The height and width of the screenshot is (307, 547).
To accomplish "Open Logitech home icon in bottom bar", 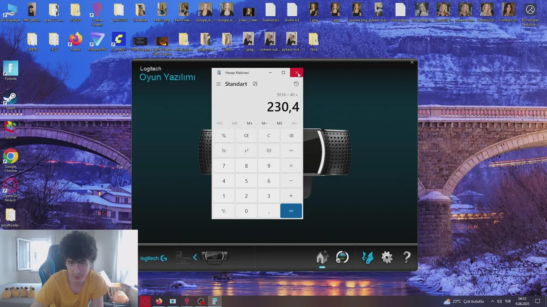I will click(322, 258).
